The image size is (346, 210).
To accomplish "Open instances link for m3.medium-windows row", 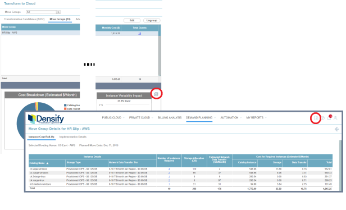I will [x=169, y=184].
